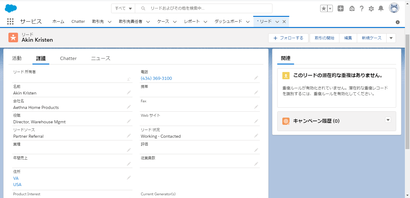The image size is (410, 198).
Task: Click the Director, Warehouse Mgmt value
Action: [39, 122]
